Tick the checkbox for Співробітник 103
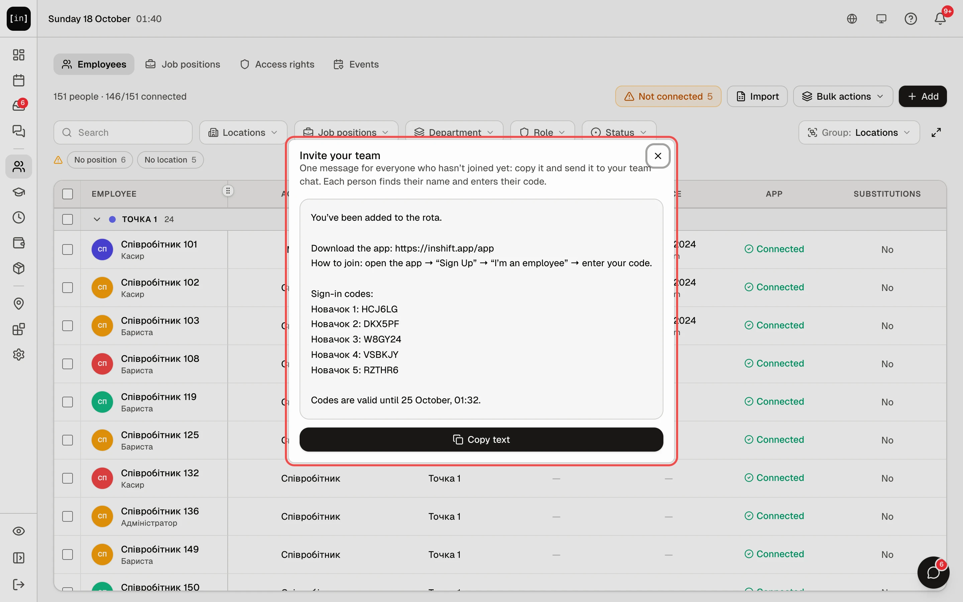Viewport: 963px width, 602px height. point(68,326)
